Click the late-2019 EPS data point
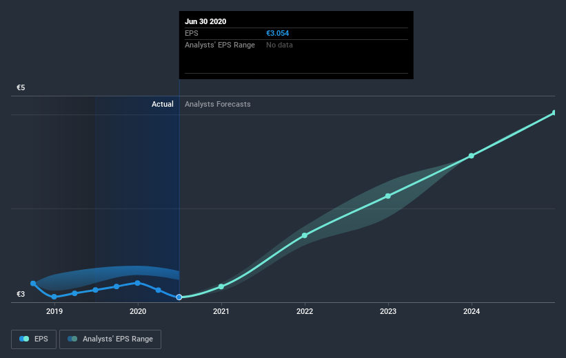Screen dimensions: 566x358 [x=117, y=286]
